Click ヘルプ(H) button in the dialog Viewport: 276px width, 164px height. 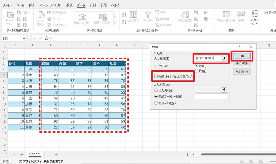pos(242,72)
